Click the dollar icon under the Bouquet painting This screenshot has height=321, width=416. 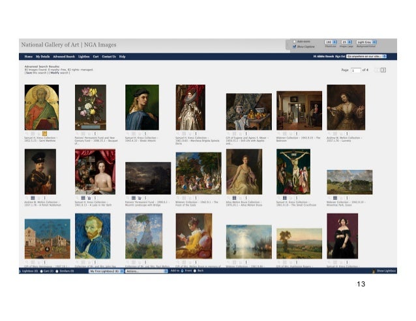(95, 133)
